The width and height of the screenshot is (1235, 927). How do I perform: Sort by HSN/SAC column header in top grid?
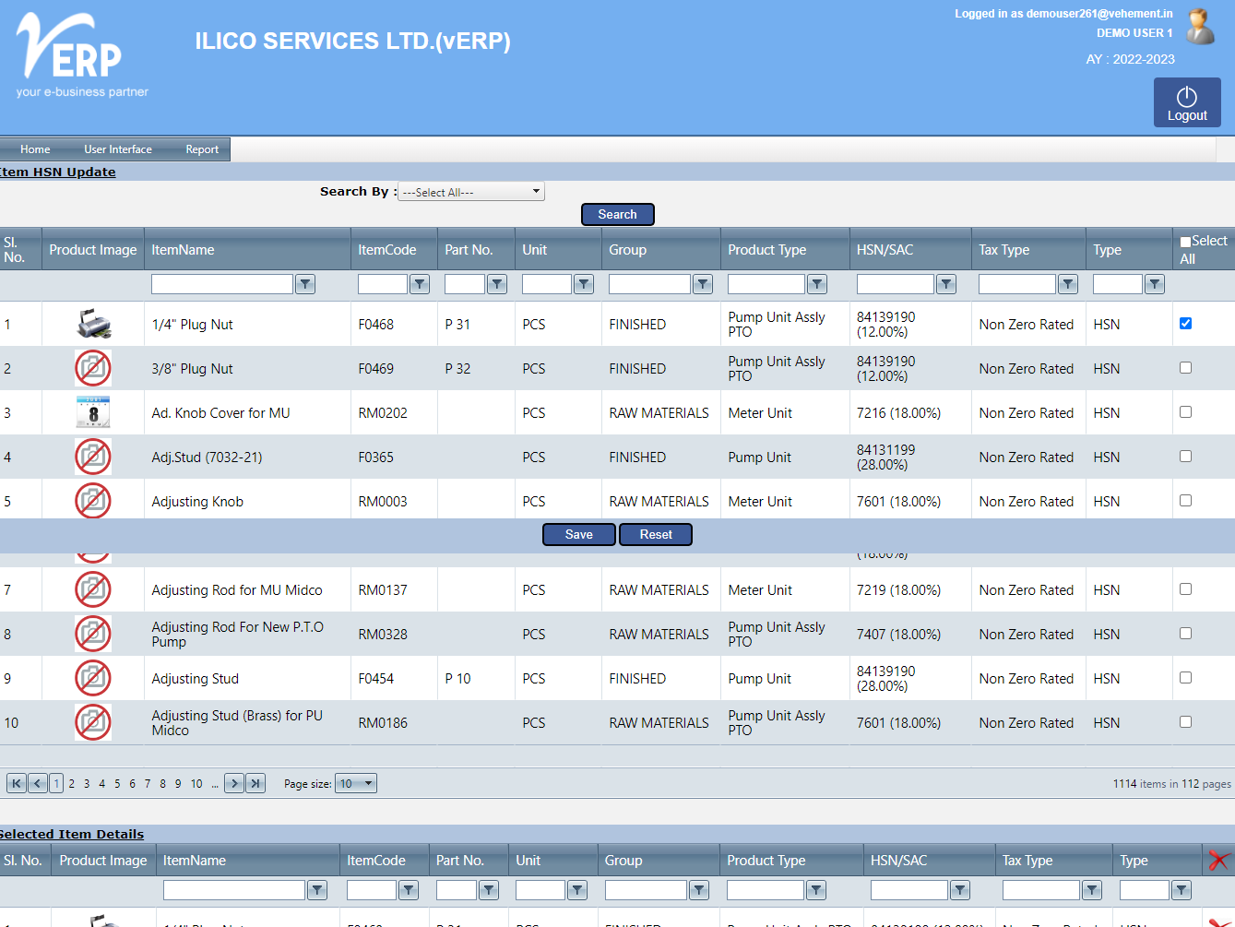(885, 250)
